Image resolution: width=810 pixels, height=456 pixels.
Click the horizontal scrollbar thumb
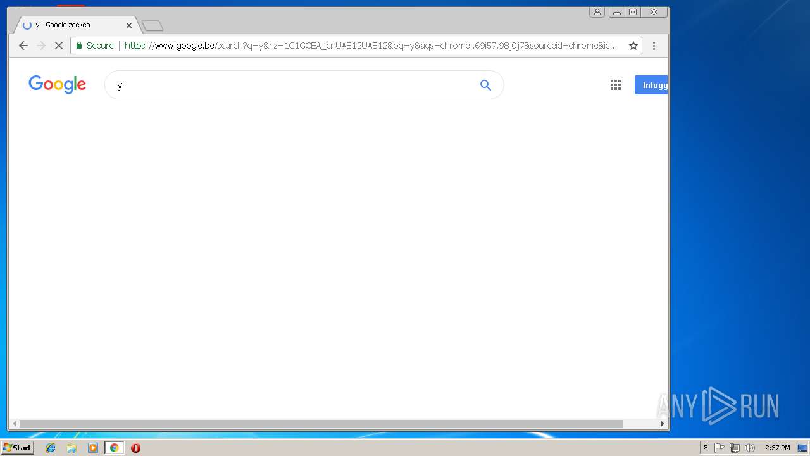click(x=321, y=424)
